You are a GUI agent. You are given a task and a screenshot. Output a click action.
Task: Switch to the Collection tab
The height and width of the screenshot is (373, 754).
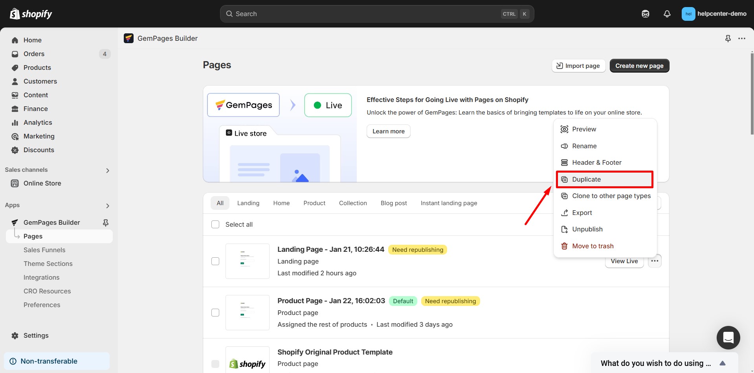pyautogui.click(x=353, y=203)
